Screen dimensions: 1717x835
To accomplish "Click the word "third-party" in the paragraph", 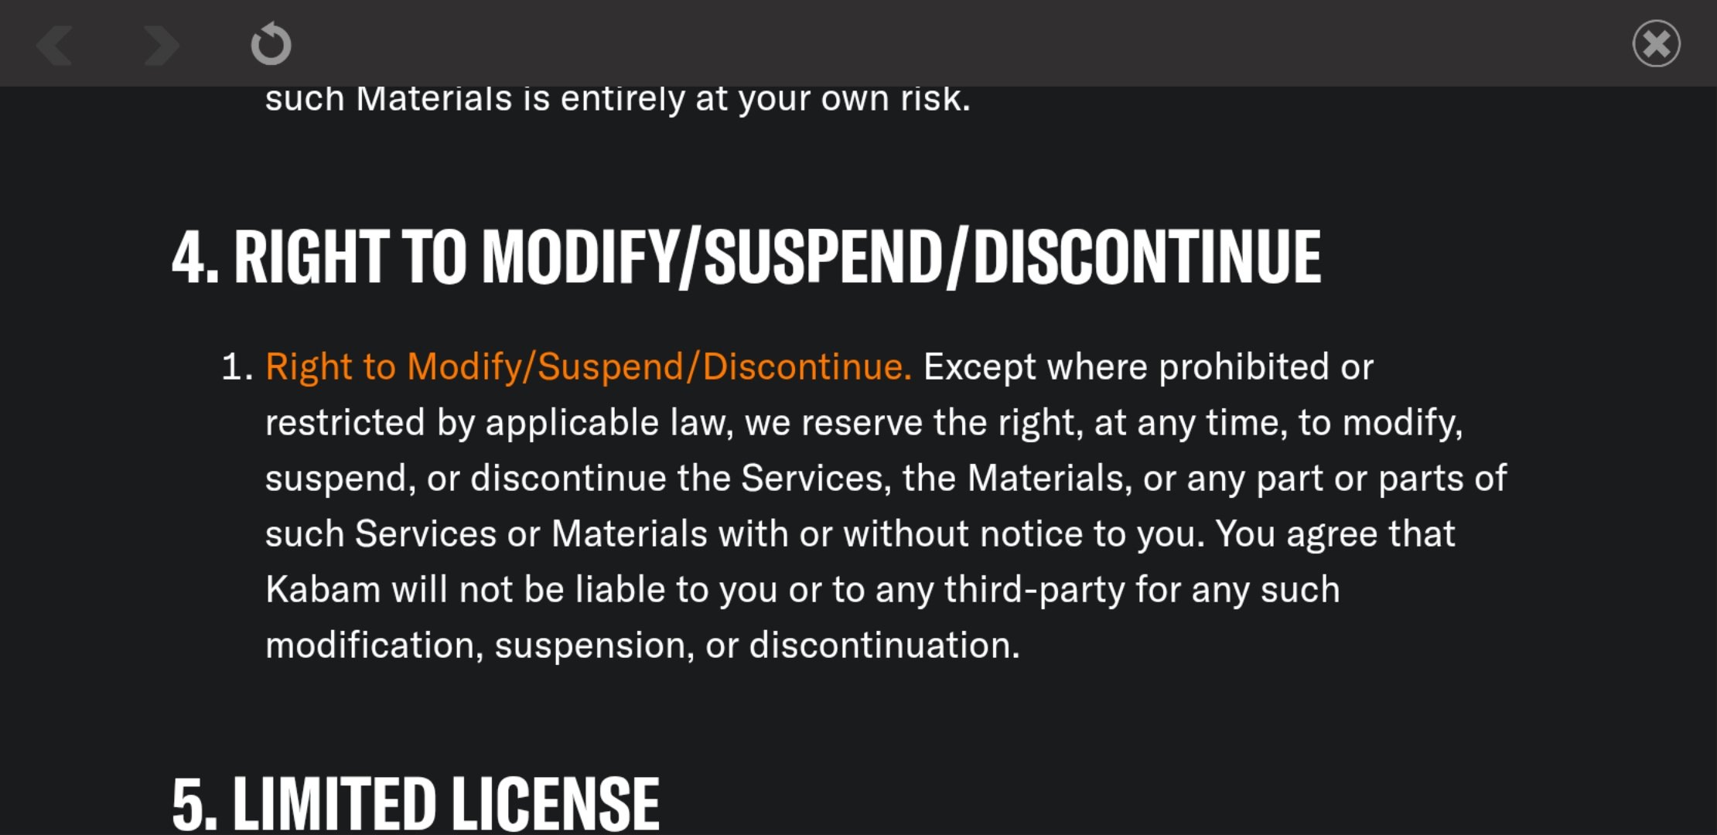I will pyautogui.click(x=1034, y=590).
